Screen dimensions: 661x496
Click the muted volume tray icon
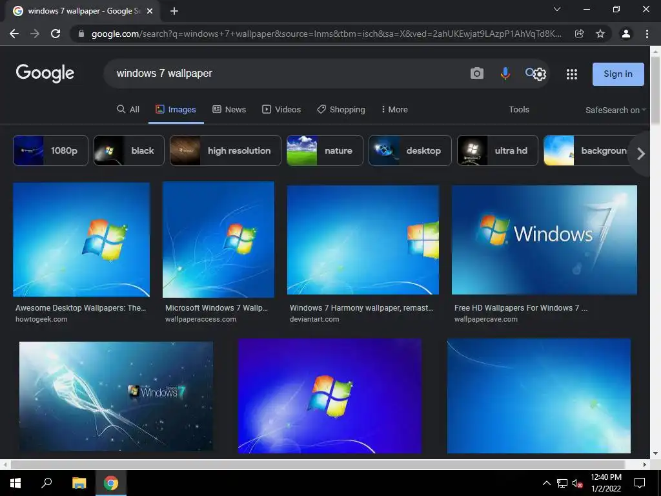[578, 483]
